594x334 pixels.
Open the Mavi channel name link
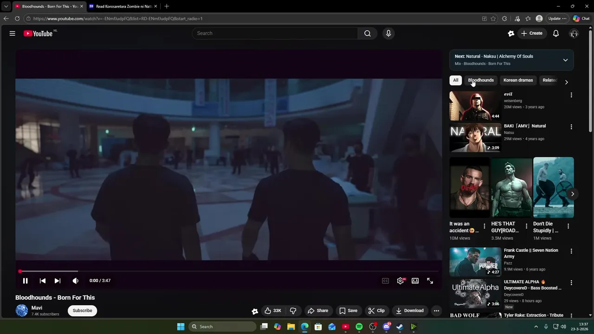pos(37,308)
